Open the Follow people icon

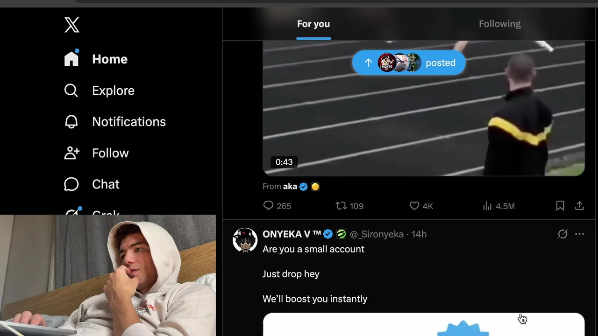tap(71, 153)
